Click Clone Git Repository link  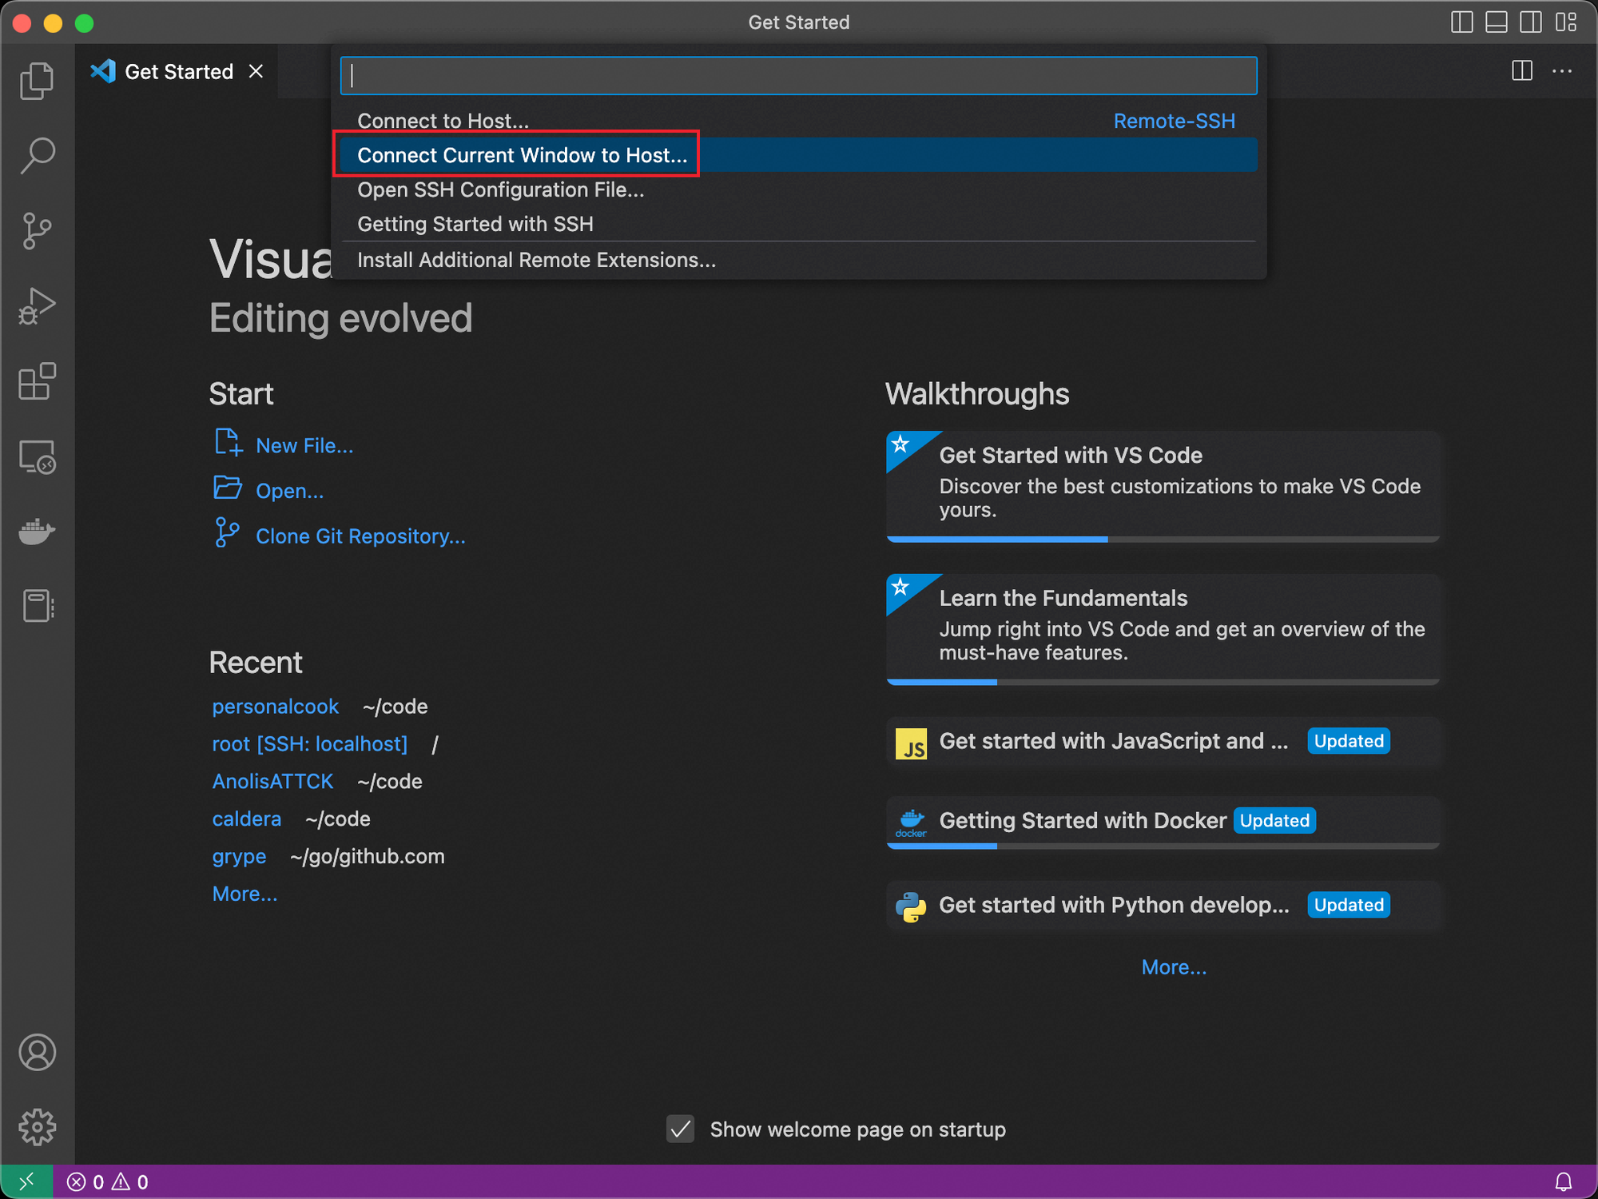(x=360, y=536)
